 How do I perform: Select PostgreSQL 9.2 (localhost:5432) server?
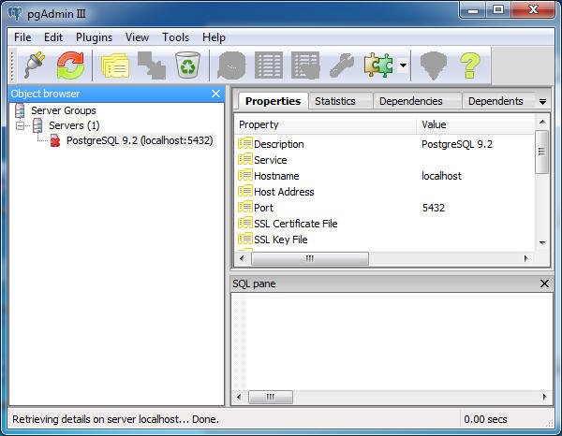pyautogui.click(x=140, y=140)
